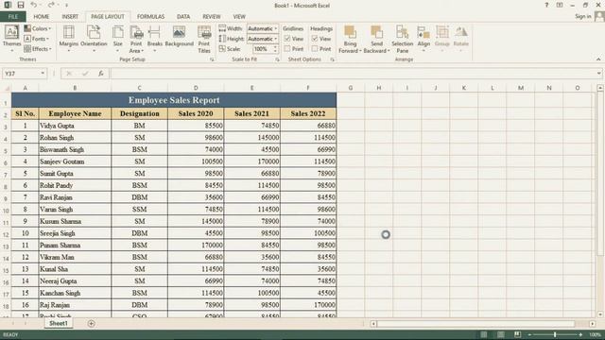
Task: Select the Employee Sales Report title cell
Action: (x=174, y=100)
